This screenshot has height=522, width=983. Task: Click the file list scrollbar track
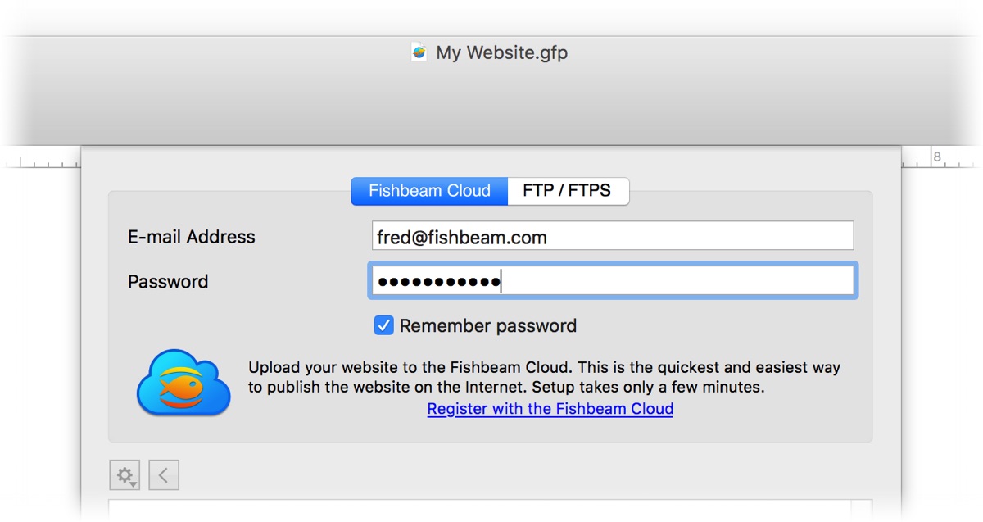[x=862, y=510]
